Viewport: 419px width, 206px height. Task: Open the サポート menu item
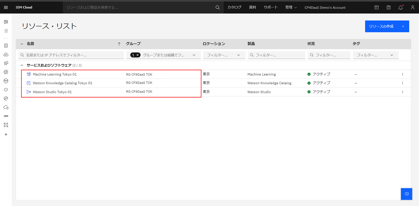(271, 8)
